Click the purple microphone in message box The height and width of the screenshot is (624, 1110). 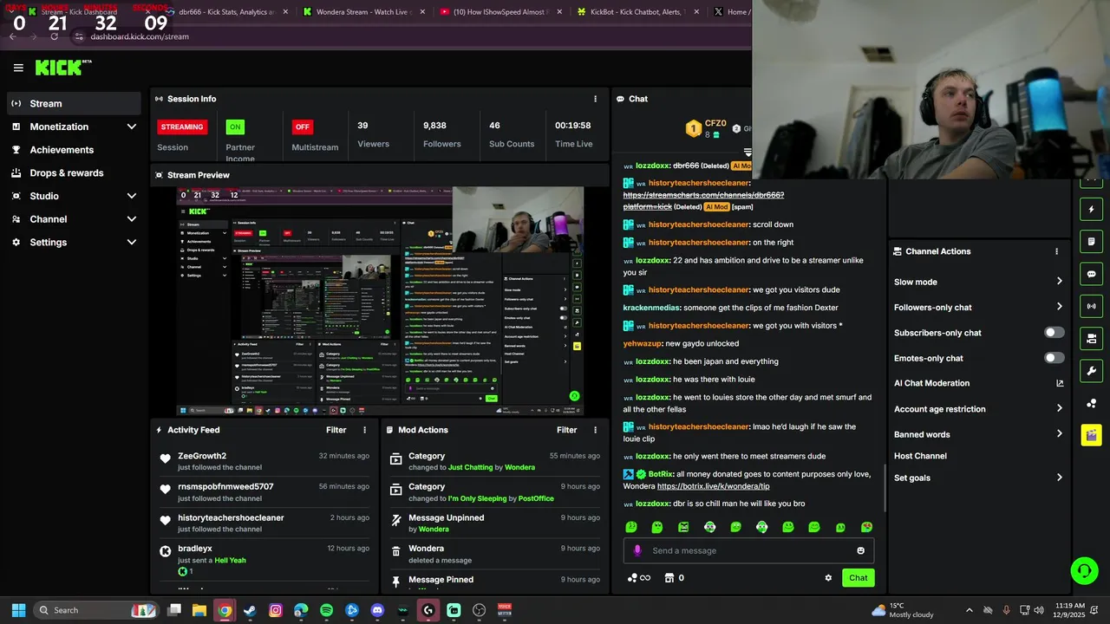[637, 550]
